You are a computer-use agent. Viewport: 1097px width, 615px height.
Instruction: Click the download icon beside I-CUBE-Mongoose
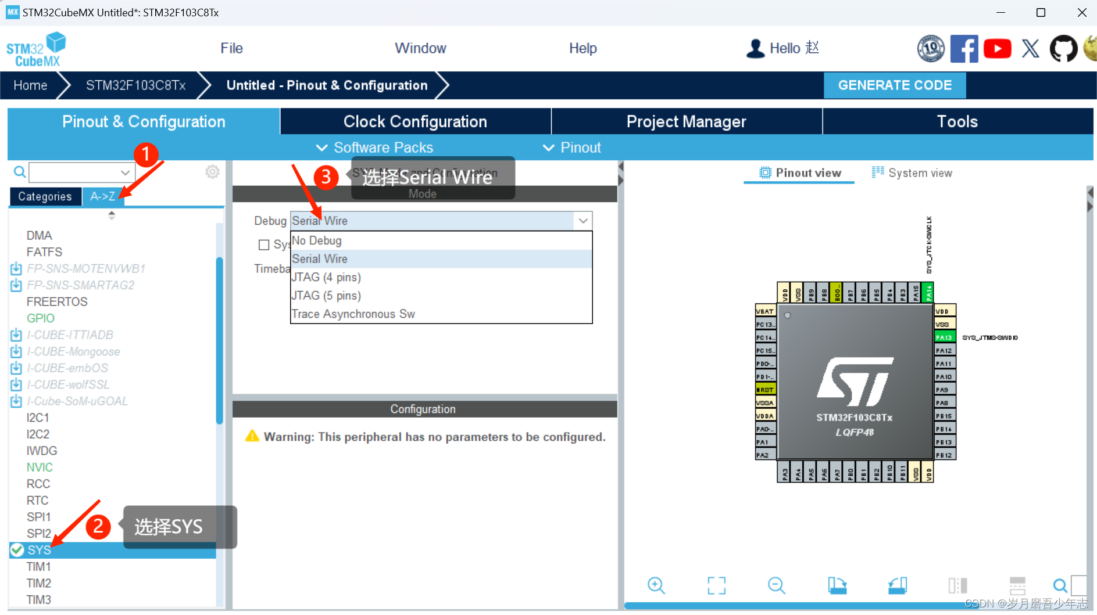point(16,351)
